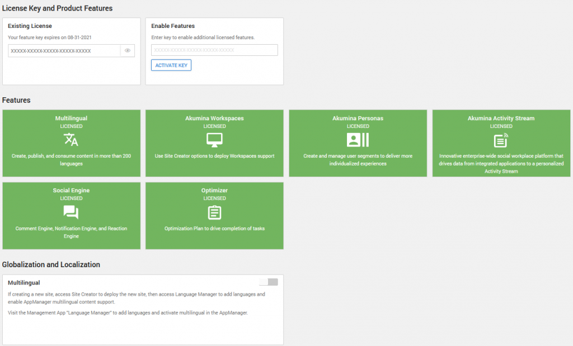Toggle the Multilingual switch on
The height and width of the screenshot is (346, 573).
click(x=269, y=282)
